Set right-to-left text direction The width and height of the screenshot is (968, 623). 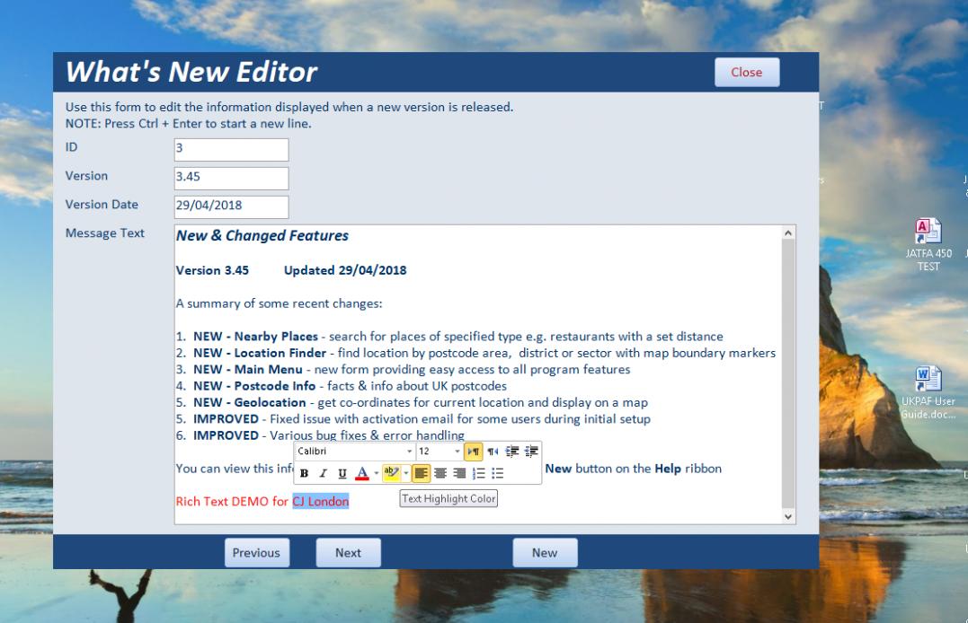tap(493, 452)
